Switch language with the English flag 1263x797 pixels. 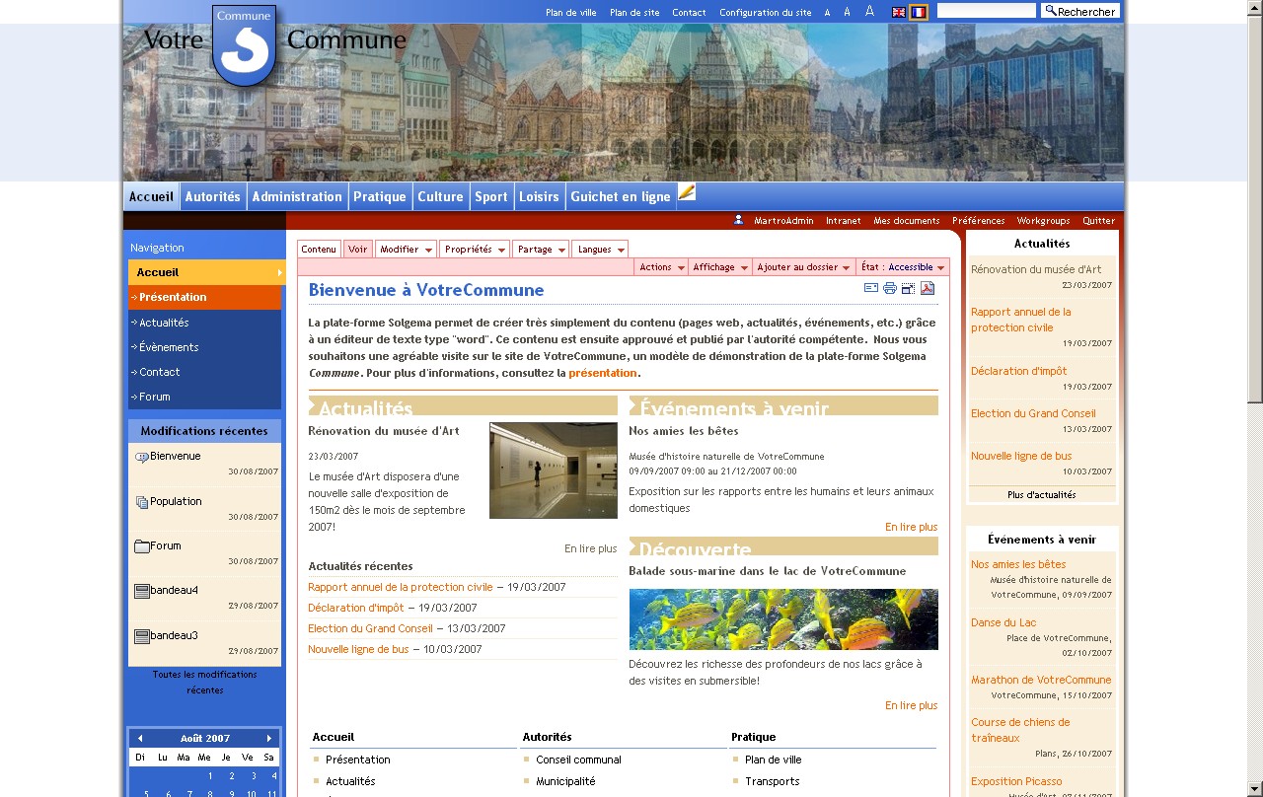point(899,13)
